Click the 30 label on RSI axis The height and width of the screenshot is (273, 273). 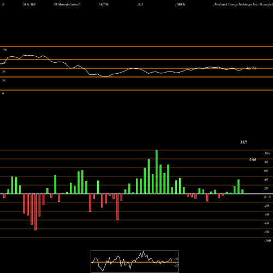[x=4, y=80]
